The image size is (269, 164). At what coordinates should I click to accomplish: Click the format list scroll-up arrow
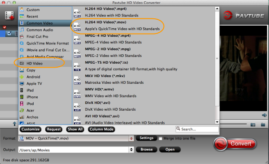coord(217,9)
